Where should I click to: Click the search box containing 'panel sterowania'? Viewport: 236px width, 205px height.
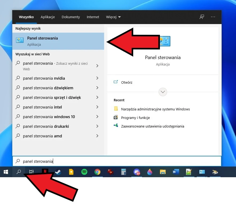pos(117,161)
